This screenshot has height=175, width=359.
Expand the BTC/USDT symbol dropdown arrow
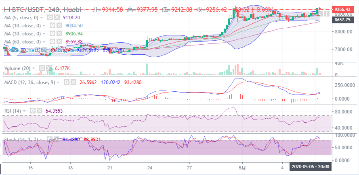point(85,9)
